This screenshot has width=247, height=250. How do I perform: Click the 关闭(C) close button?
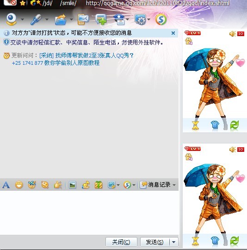121,242
